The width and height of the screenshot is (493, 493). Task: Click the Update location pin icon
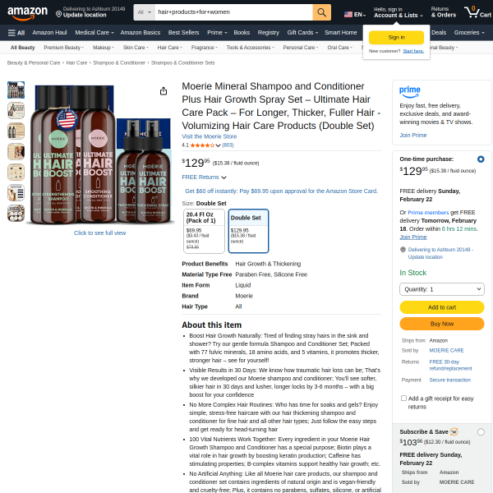(58, 14)
